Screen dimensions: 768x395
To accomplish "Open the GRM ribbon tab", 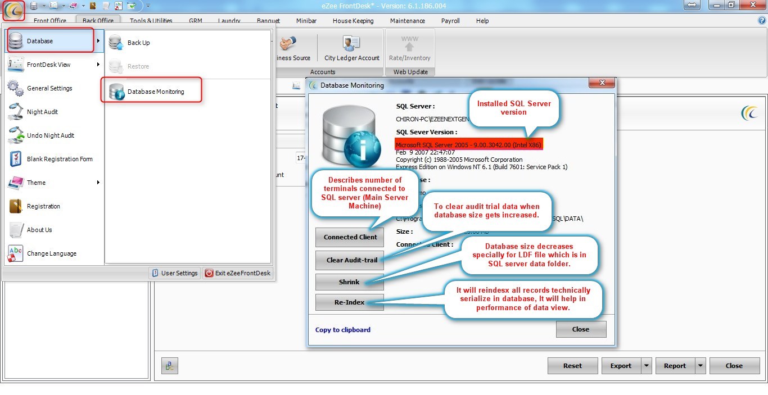I will pyautogui.click(x=195, y=21).
